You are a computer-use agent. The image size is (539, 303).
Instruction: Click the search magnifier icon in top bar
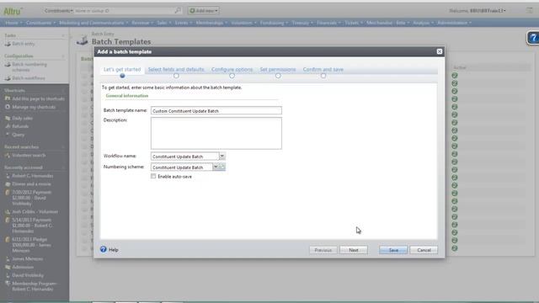[x=178, y=11]
